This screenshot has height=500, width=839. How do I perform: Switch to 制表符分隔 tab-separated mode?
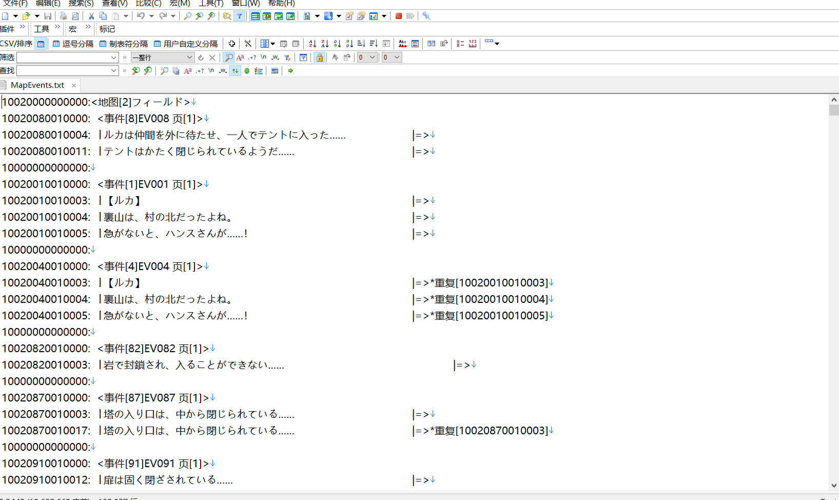tap(123, 44)
